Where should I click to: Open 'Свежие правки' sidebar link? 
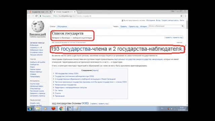pos(35,70)
